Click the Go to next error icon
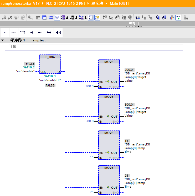 click(105, 18)
